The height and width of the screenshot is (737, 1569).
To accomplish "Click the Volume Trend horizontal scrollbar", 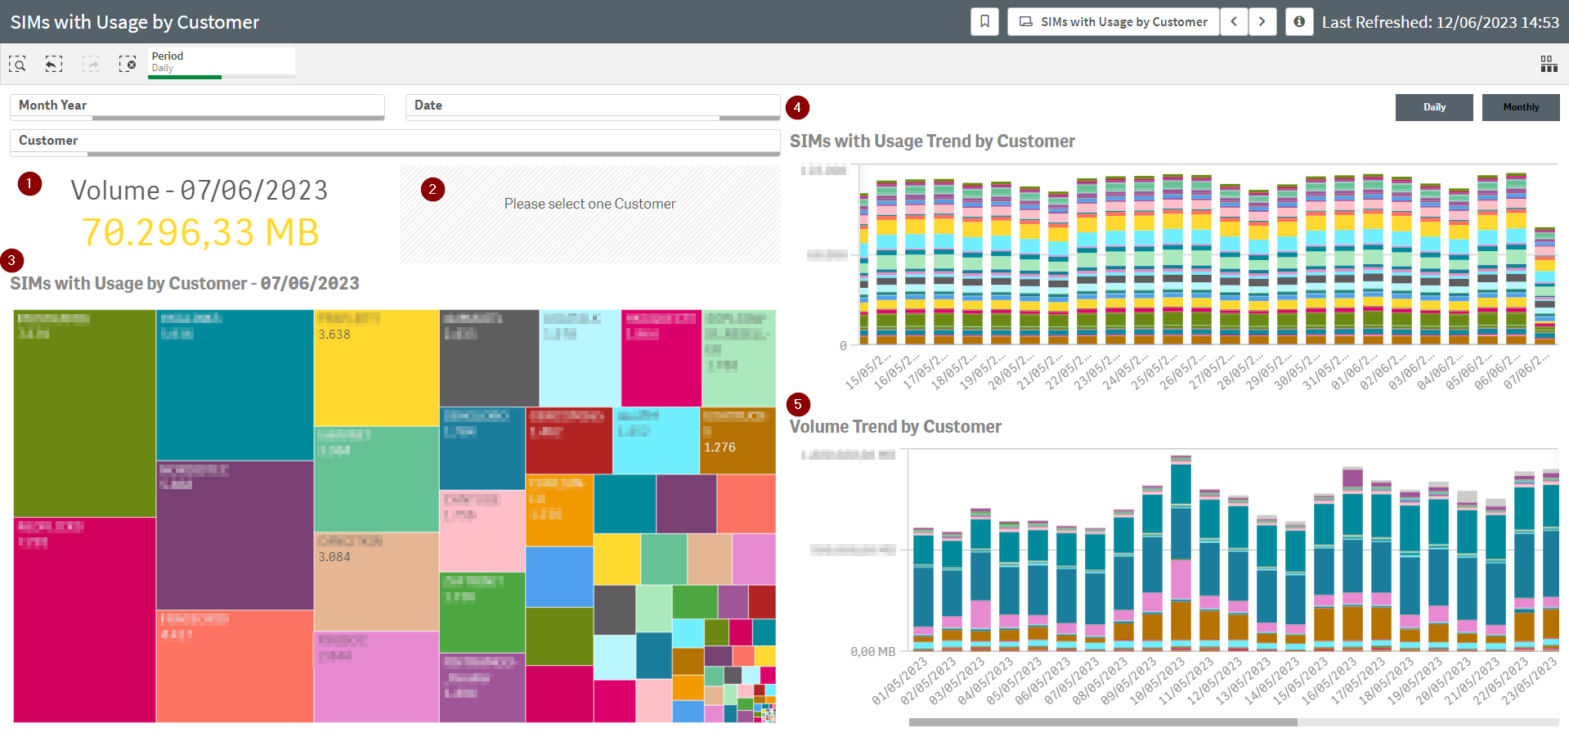I will [1102, 722].
